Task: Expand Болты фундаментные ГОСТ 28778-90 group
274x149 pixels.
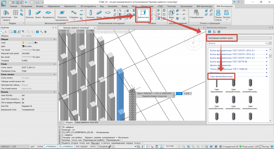Action: [267, 62]
